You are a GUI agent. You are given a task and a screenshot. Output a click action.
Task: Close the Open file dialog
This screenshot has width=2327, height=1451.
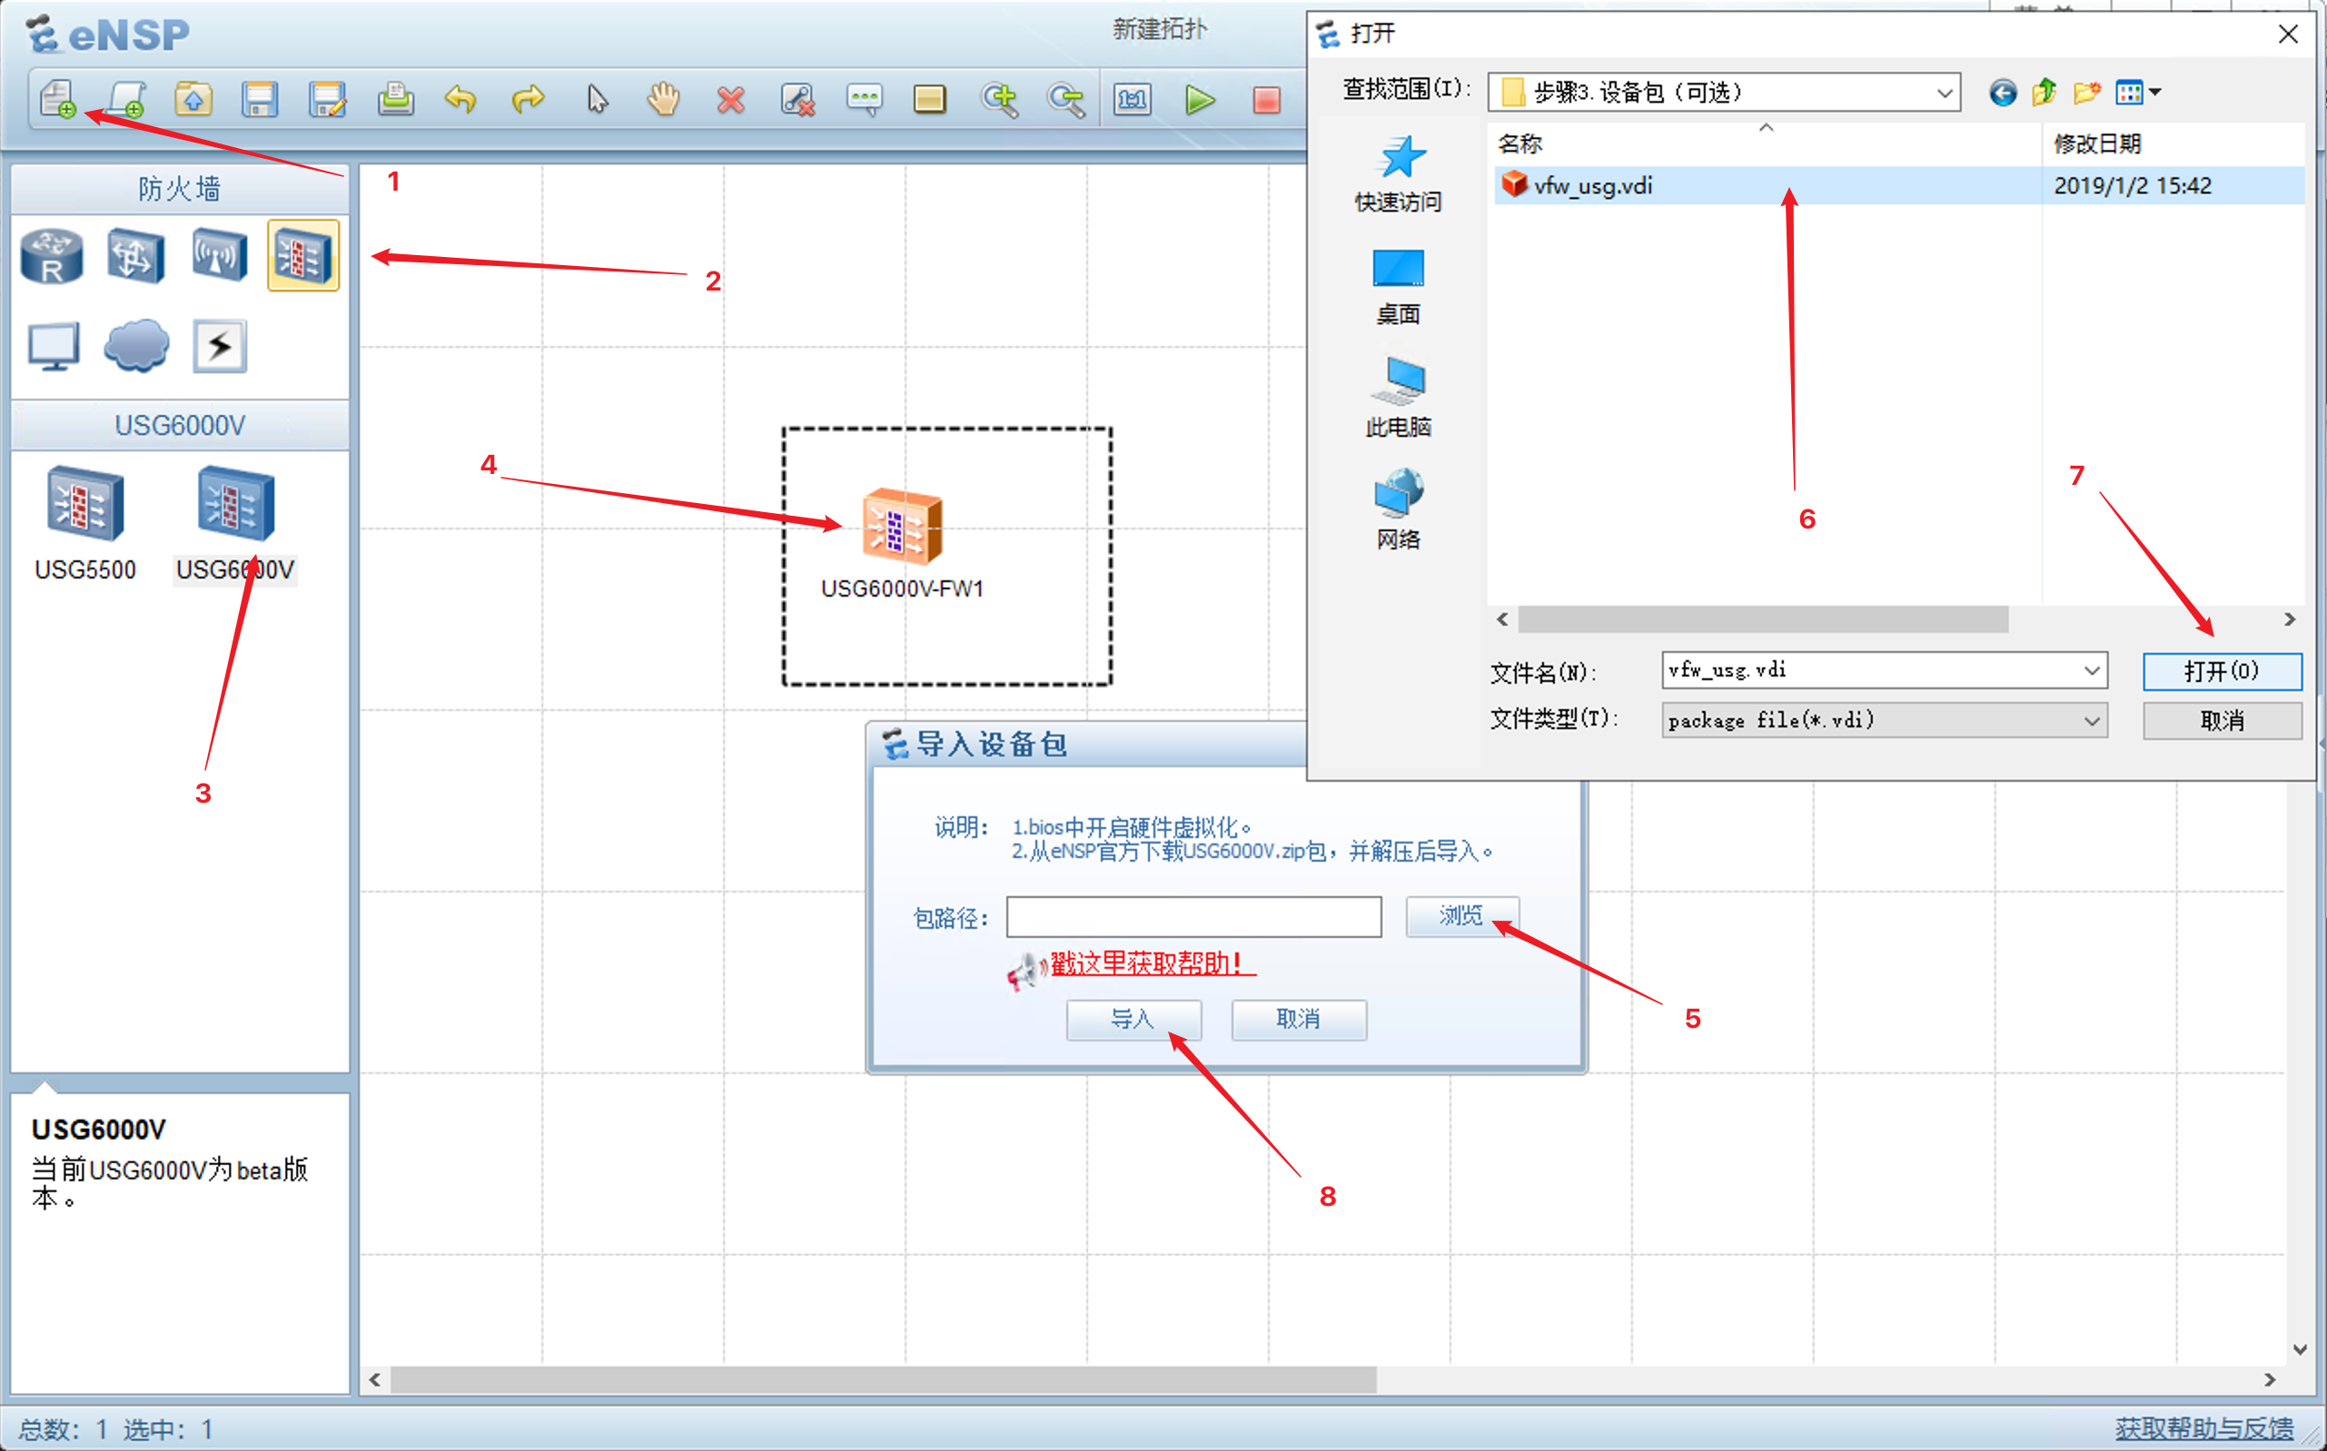(x=2288, y=35)
